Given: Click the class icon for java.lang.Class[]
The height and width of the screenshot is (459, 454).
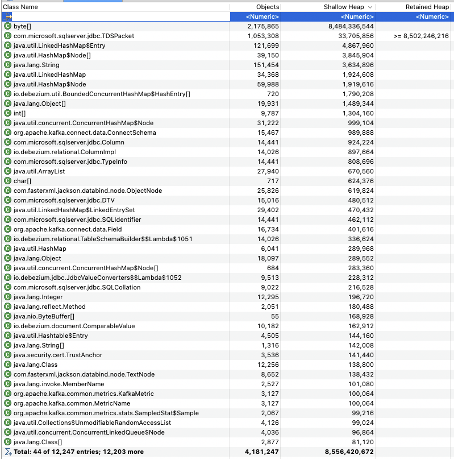Looking at the screenshot, I should pos(7,442).
